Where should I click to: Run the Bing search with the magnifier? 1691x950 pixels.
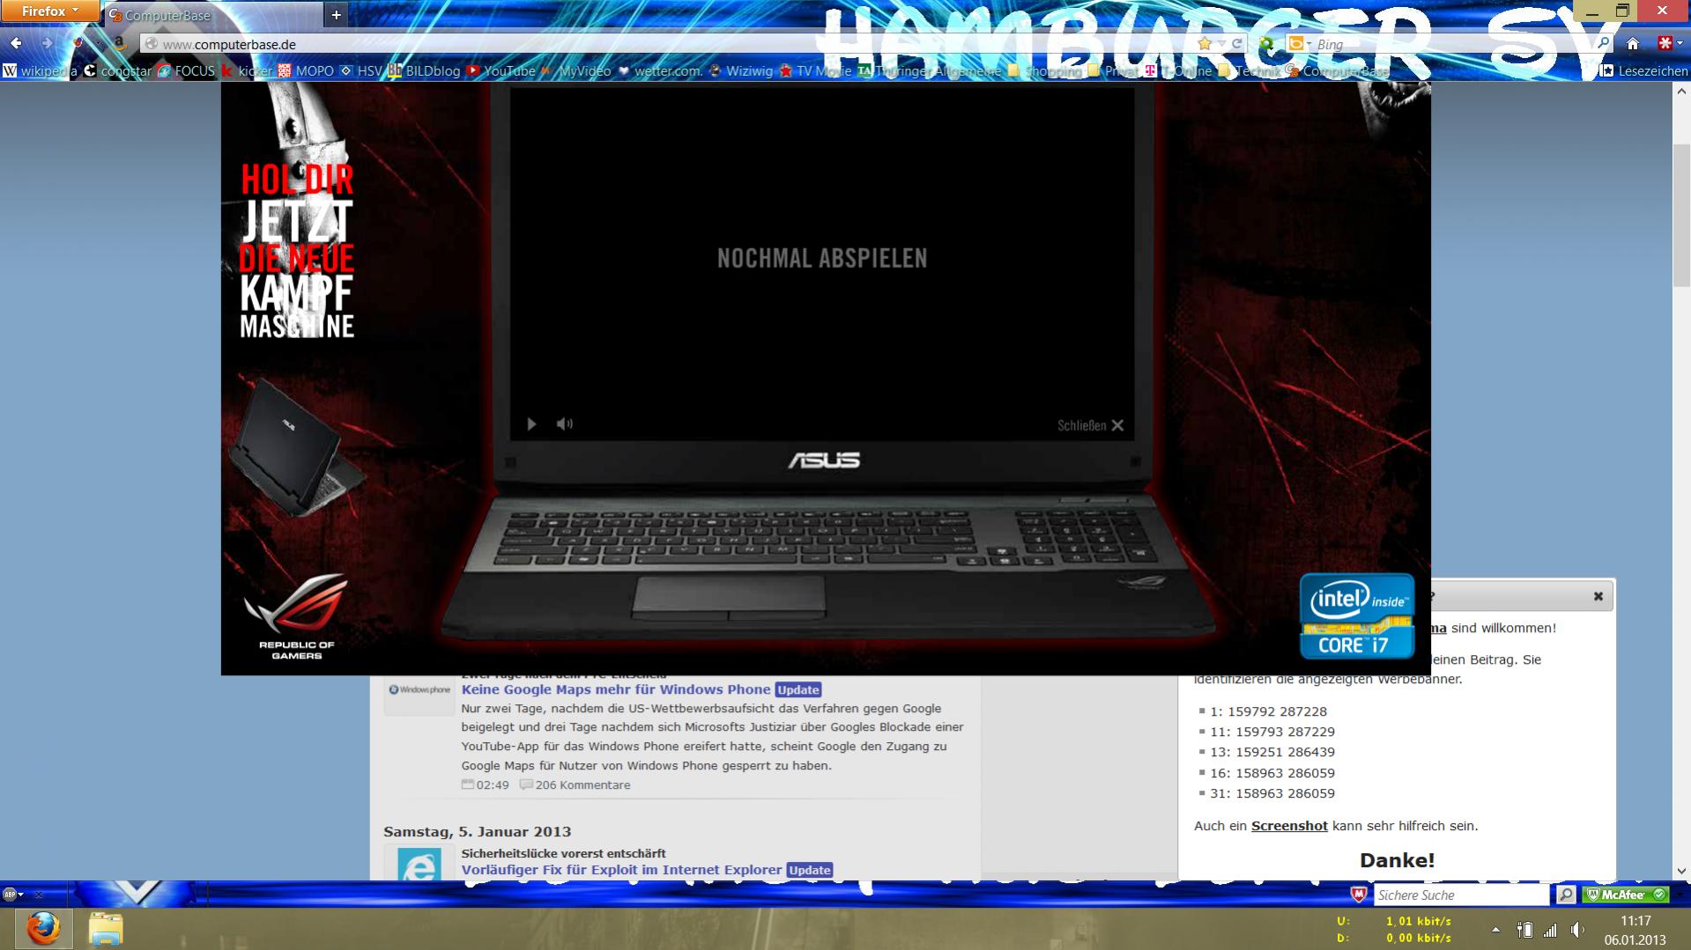(1603, 43)
